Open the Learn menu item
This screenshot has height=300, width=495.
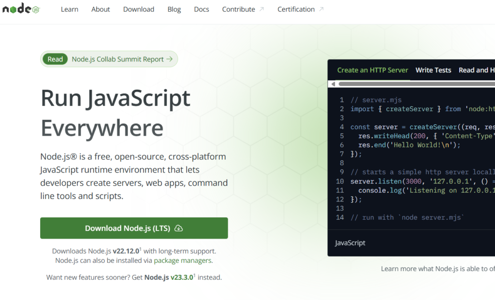click(70, 9)
